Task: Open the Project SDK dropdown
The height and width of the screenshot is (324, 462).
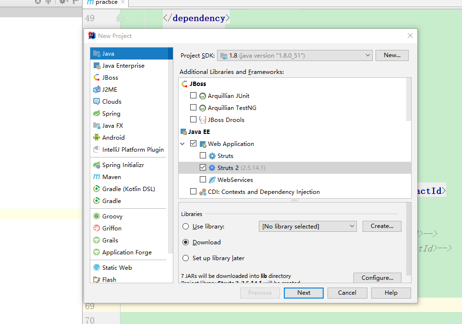Action: (x=295, y=55)
